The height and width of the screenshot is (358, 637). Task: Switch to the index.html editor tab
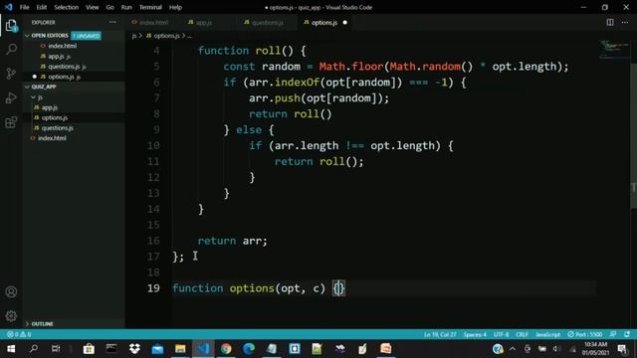tap(153, 22)
